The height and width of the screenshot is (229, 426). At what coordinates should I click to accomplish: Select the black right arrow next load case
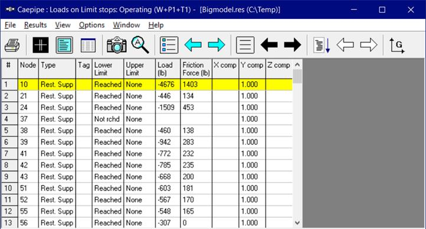(x=293, y=45)
